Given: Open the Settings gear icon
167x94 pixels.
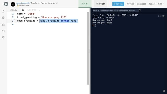Looking at the screenshot, I should [x=3, y=37].
